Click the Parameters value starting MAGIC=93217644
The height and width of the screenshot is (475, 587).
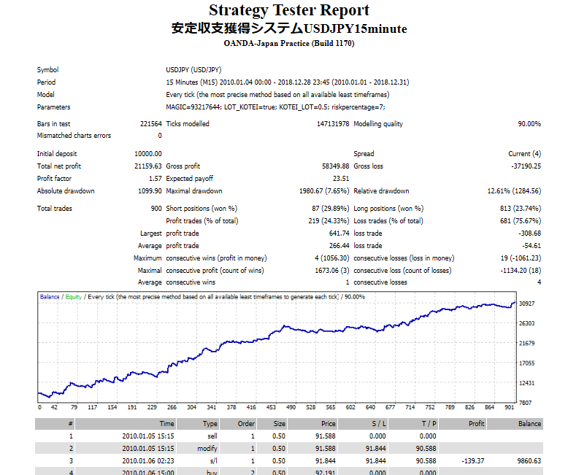tap(275, 107)
